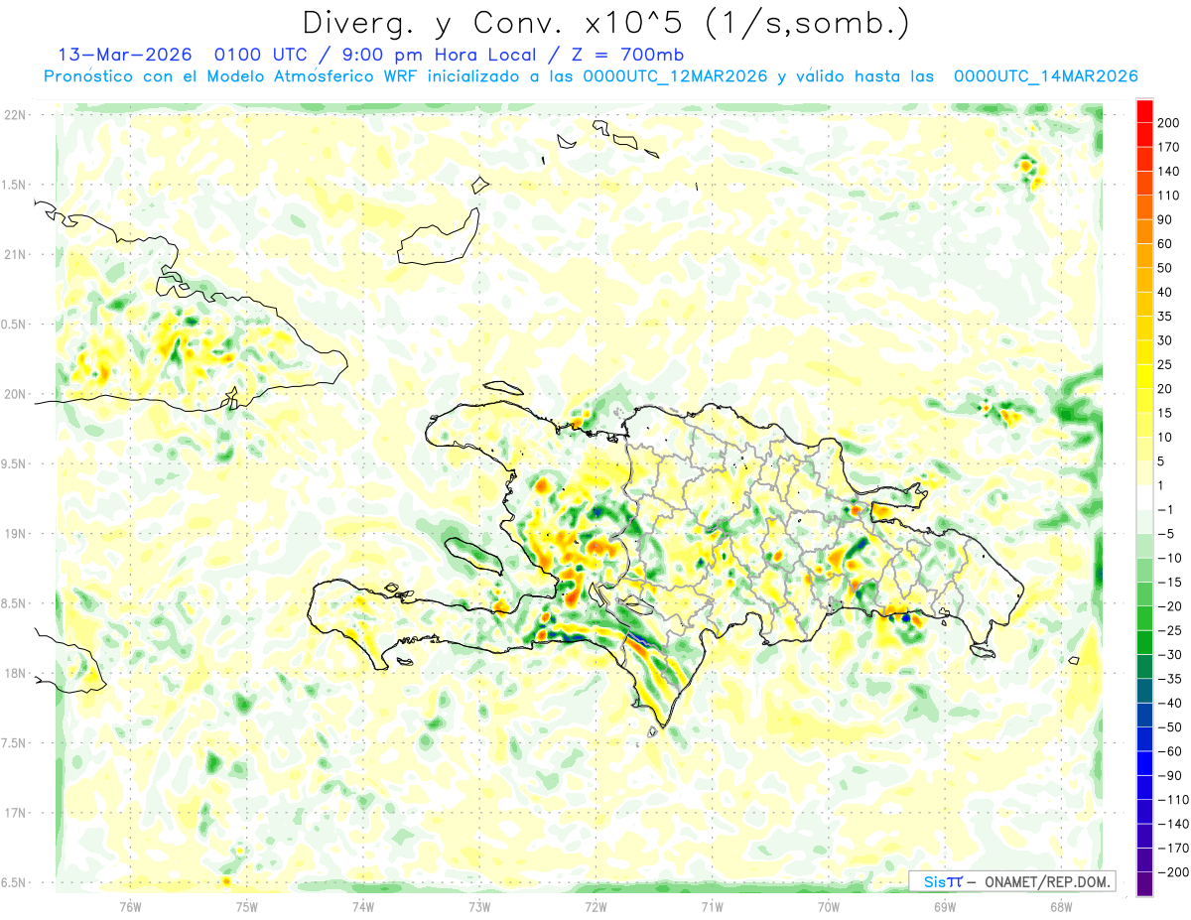This screenshot has height=920, width=1191.
Task: Click the '8.5N' latitude label
Action: pyautogui.click(x=15, y=603)
